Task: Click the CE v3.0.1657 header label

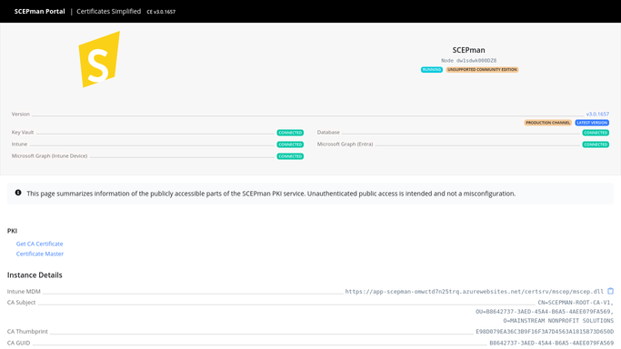Action: pos(161,12)
